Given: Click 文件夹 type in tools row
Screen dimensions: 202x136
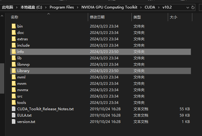Looking at the screenshot, I should (x=139, y=102).
